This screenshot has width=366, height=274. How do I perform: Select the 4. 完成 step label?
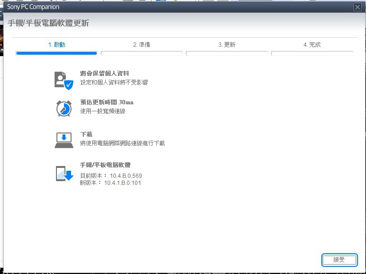(312, 45)
